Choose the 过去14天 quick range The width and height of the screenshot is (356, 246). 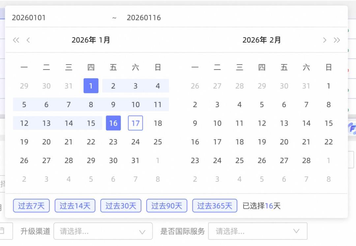pos(75,206)
